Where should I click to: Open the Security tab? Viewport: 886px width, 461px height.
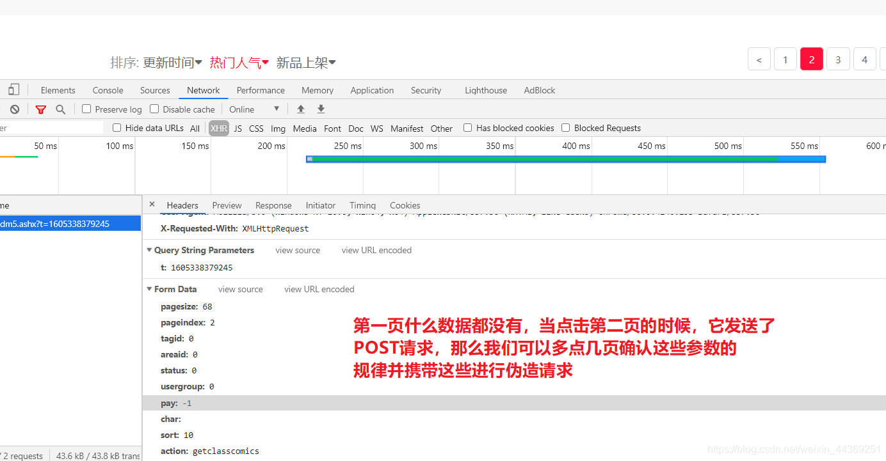[426, 90]
